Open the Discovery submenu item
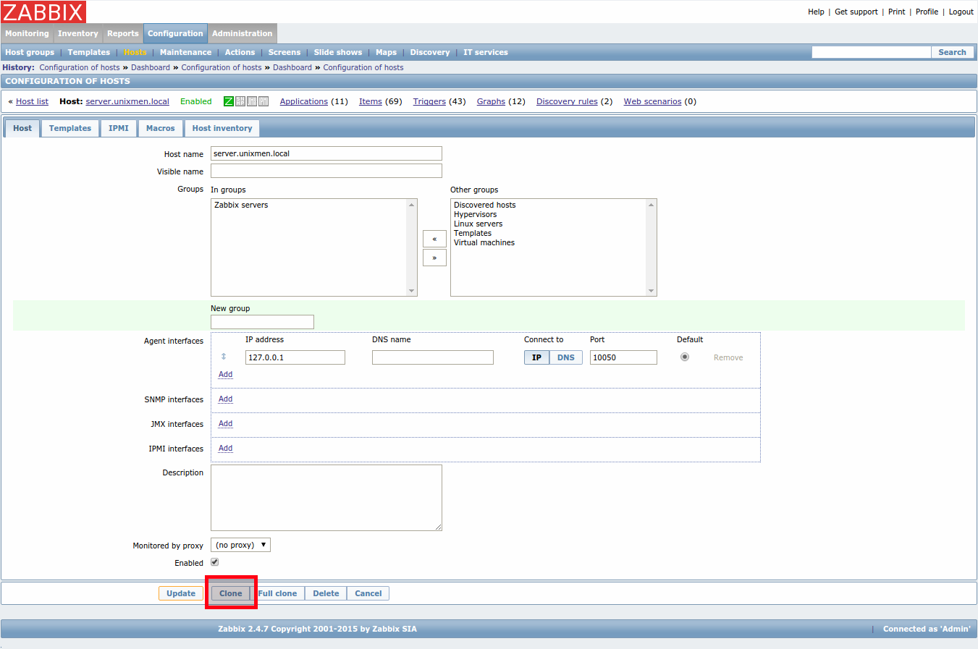This screenshot has height=649, width=978. [430, 52]
